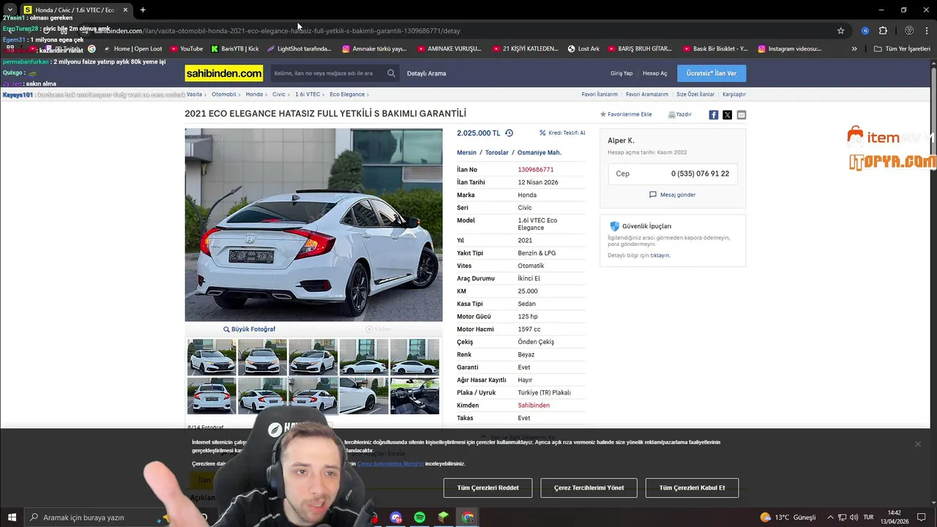Image resolution: width=937 pixels, height=527 pixels.
Task: Click the Yazdır print icon link
Action: [x=679, y=114]
